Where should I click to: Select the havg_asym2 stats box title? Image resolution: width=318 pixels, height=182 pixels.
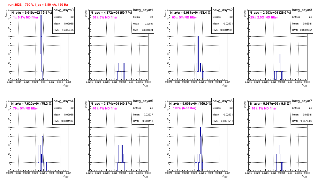point(223,10)
